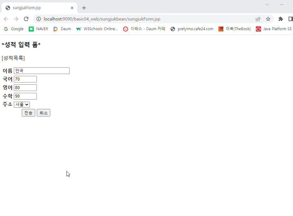Open the NAVER bookmark
Image resolution: width=293 pixels, height=216 pixels.
pyautogui.click(x=38, y=29)
